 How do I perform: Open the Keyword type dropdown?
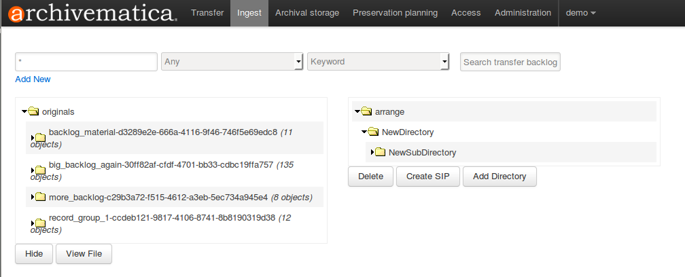(x=378, y=62)
